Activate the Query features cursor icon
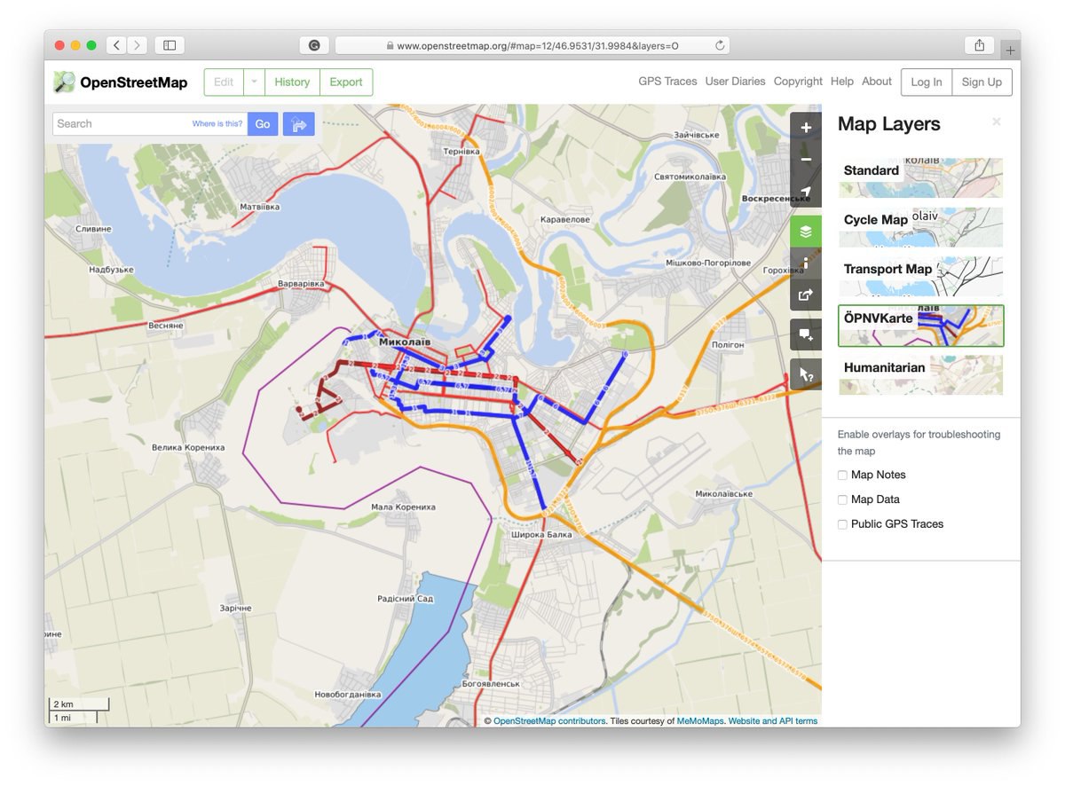 coord(806,374)
